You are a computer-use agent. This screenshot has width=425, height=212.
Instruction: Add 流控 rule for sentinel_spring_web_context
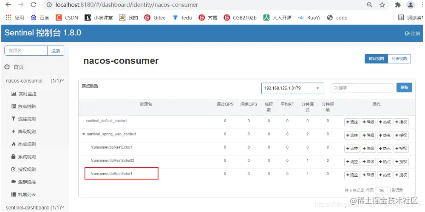tap(352, 135)
